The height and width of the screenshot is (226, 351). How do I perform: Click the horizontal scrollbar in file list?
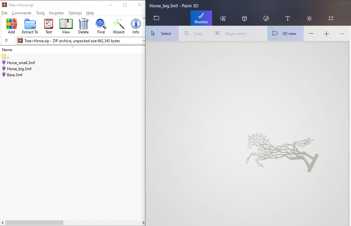point(34,223)
